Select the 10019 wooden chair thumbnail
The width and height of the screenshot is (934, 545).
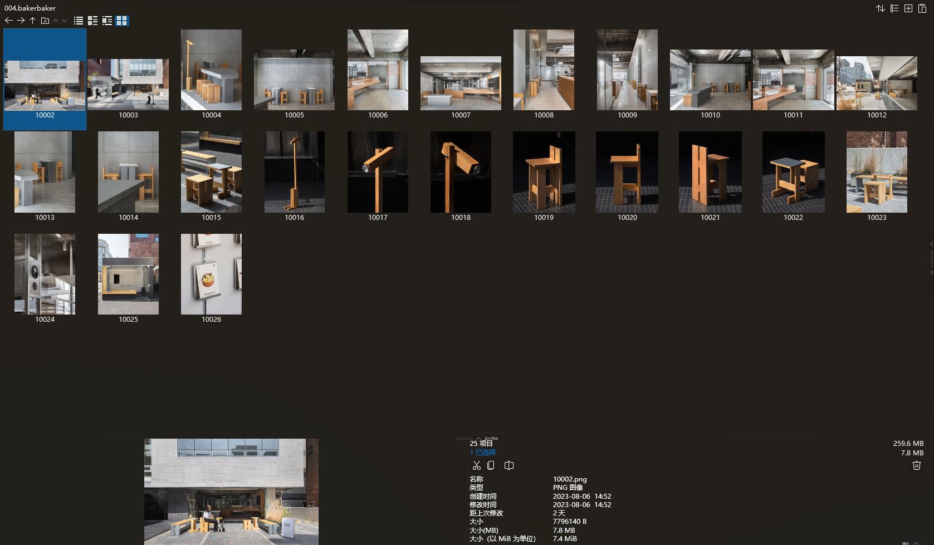[x=544, y=172]
